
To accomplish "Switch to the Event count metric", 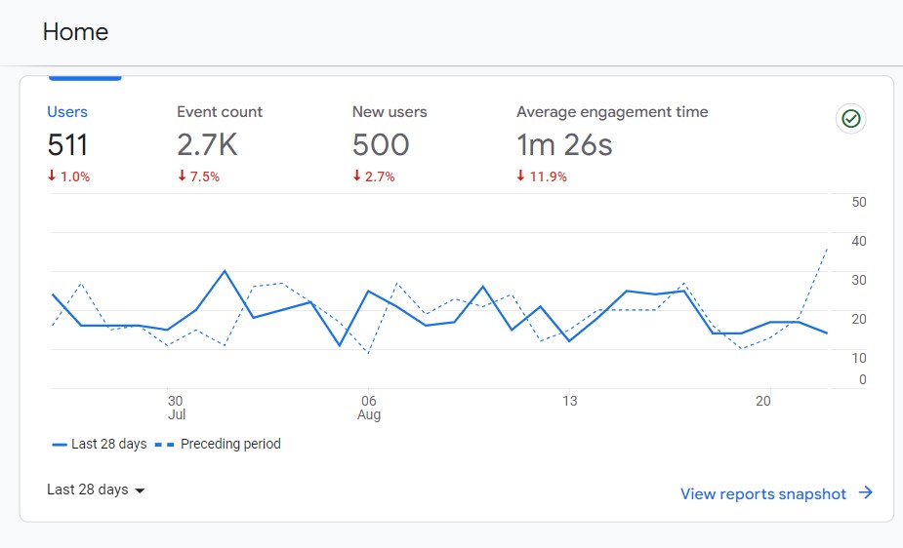I will click(x=220, y=112).
